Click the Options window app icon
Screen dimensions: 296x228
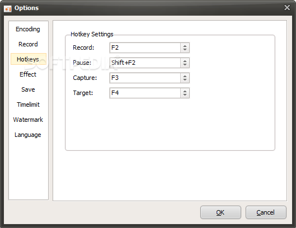[8, 8]
